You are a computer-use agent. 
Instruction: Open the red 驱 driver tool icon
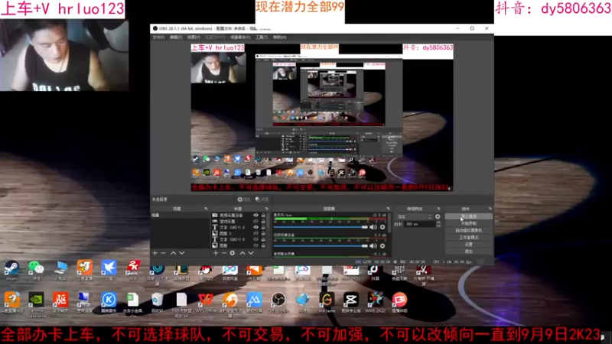pos(60,301)
